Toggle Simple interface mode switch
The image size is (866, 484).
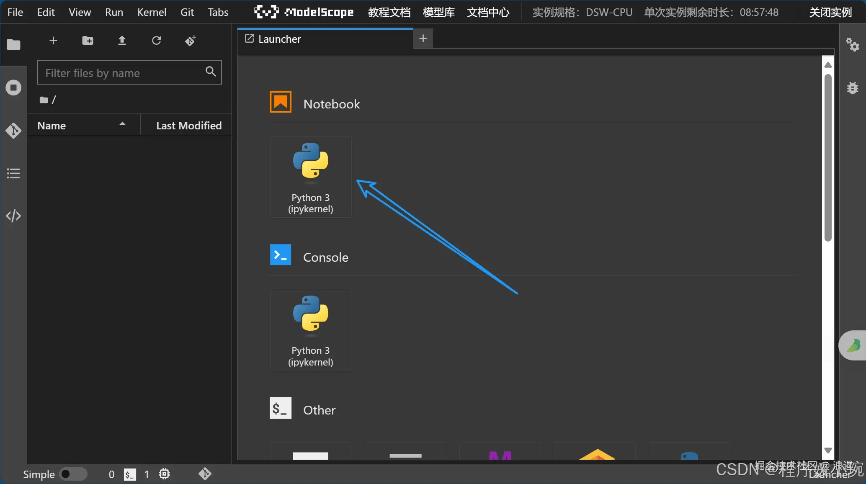tap(73, 474)
